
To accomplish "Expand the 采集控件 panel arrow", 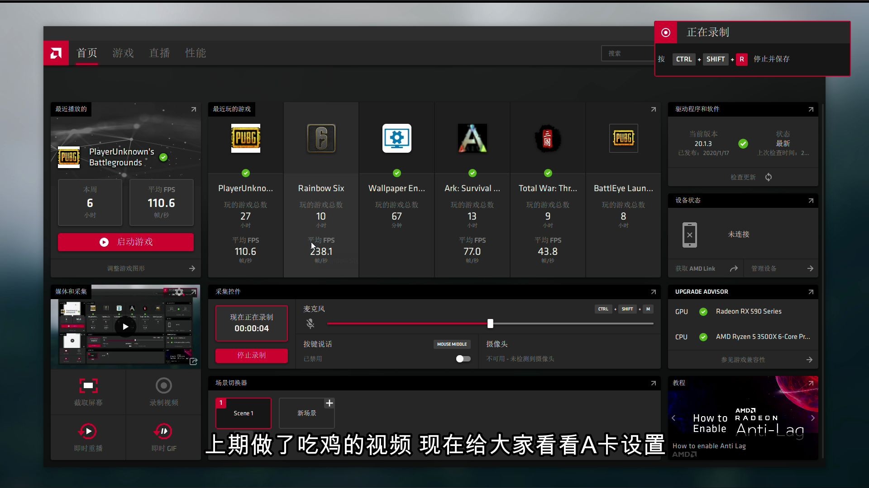I will pyautogui.click(x=654, y=292).
